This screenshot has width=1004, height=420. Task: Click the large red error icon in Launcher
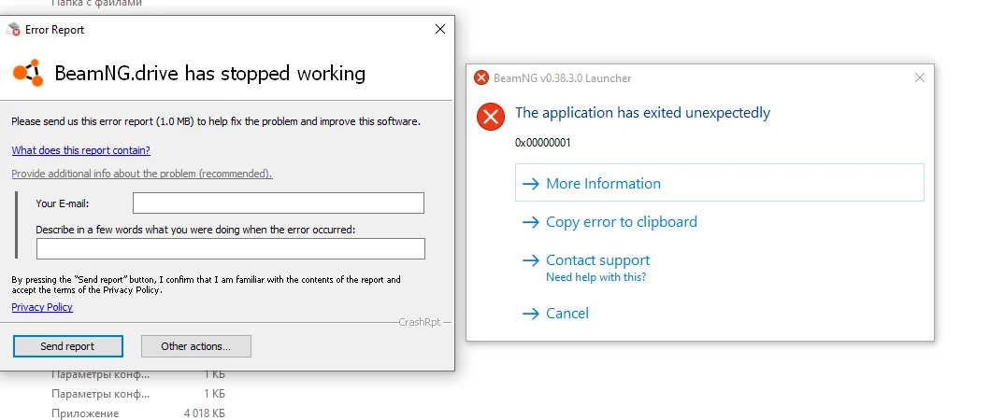(490, 117)
